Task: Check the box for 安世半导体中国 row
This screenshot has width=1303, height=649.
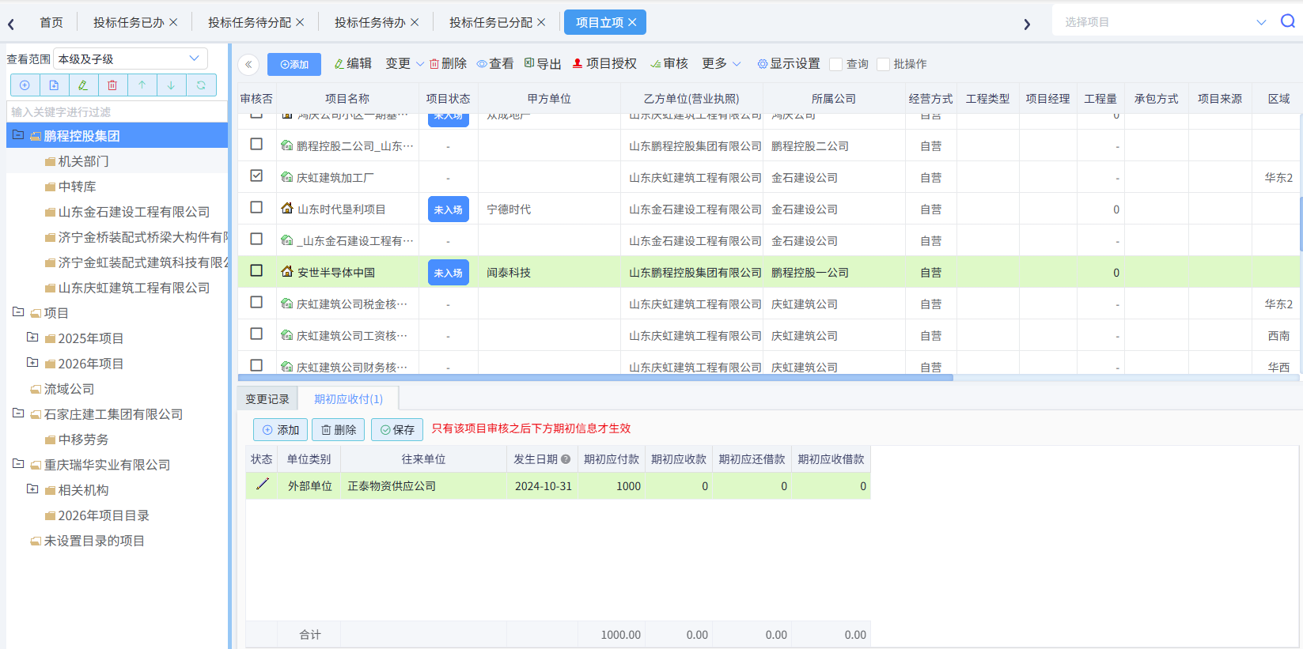Action: [256, 270]
